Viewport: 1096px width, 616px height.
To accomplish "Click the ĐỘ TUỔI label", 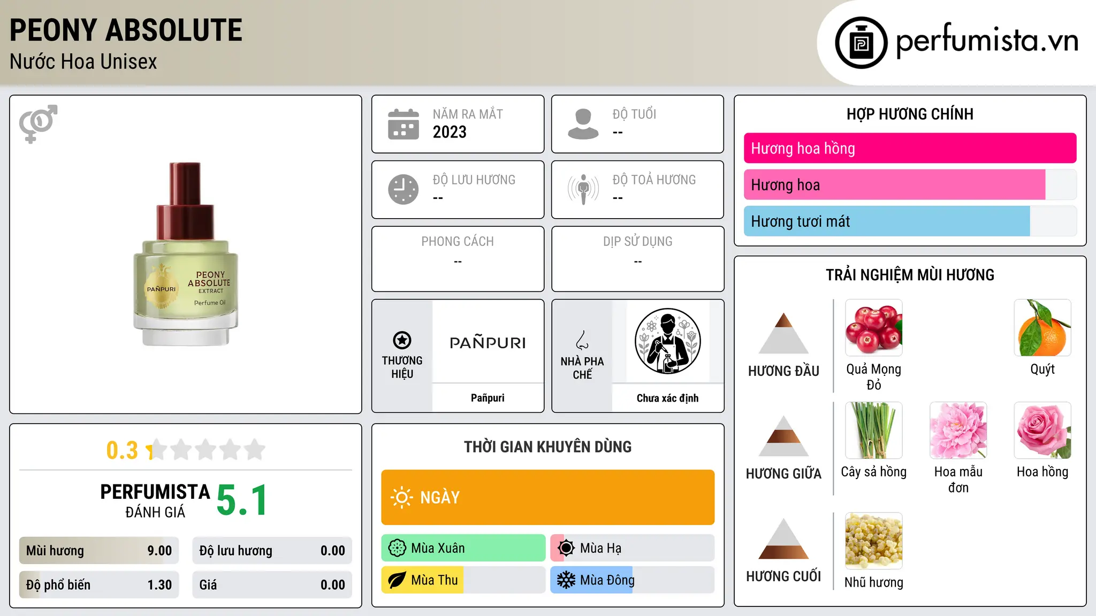I will [x=634, y=114].
